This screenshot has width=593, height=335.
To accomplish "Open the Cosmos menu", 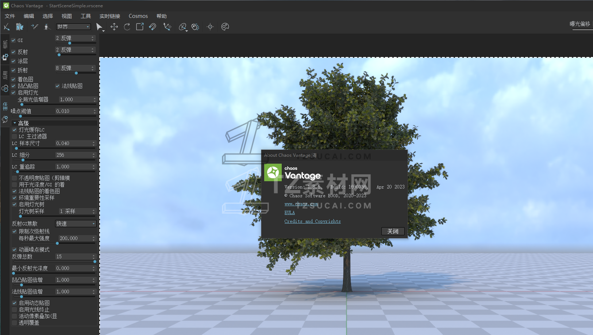I will click(x=138, y=16).
